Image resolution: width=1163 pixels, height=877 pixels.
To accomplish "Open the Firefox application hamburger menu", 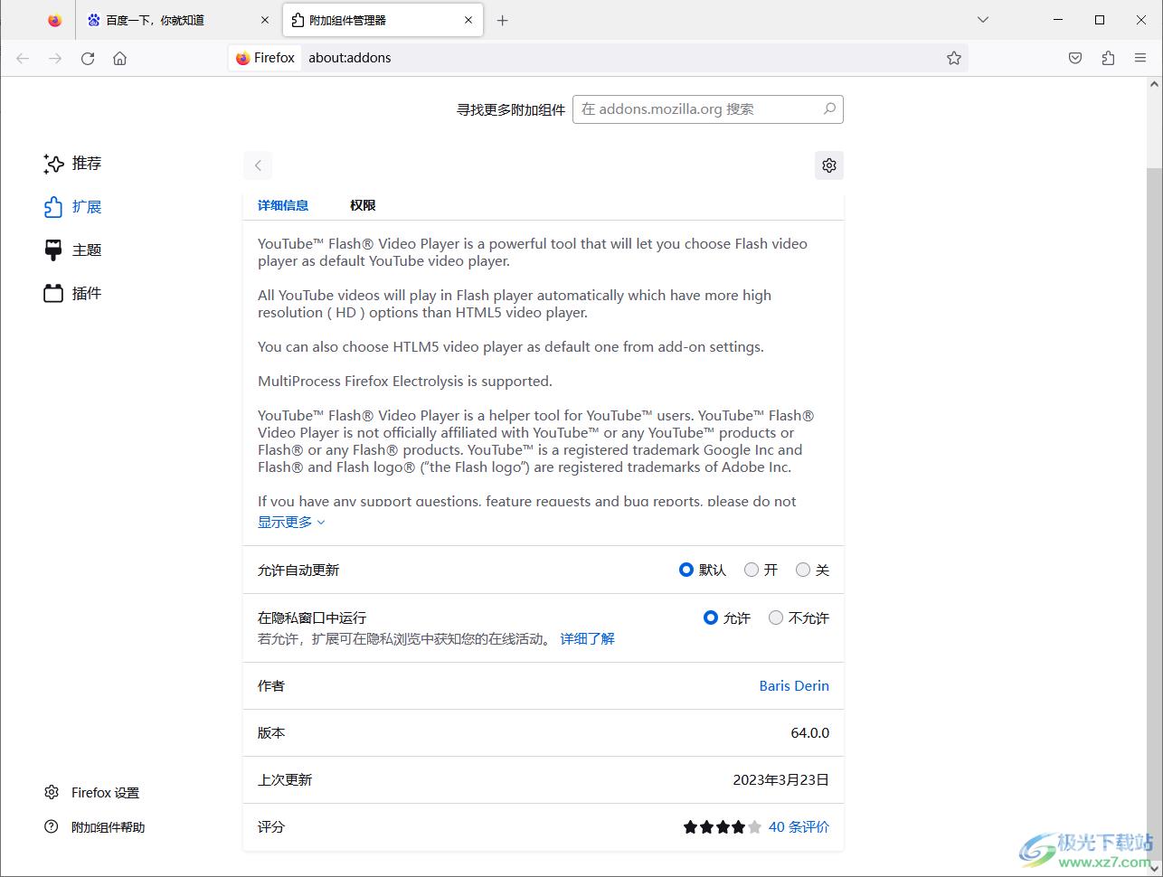I will (1140, 58).
